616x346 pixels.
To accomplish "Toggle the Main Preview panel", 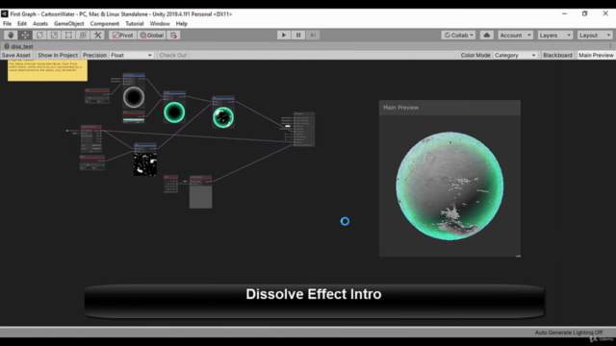I will pos(596,56).
